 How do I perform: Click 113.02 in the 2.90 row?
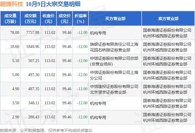pos(50,117)
